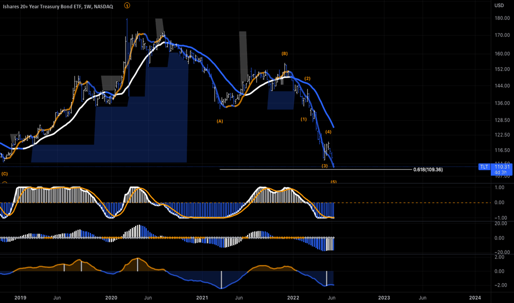
Task: Click the circled 1 indicator icon beside title
Action: click(127, 6)
